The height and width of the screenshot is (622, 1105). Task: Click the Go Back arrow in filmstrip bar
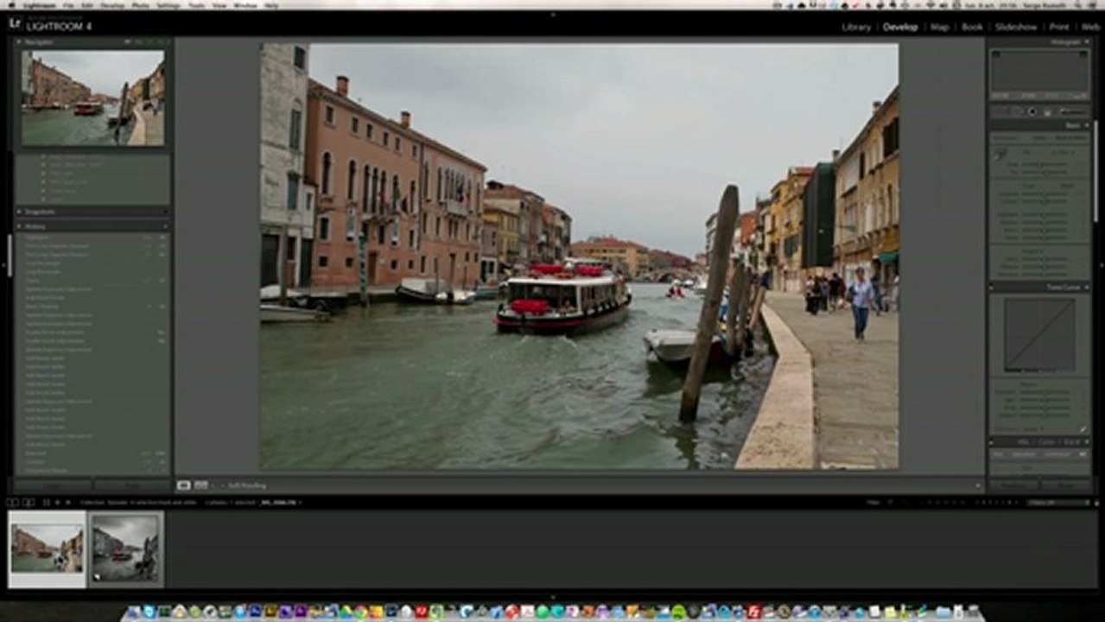coord(57,502)
